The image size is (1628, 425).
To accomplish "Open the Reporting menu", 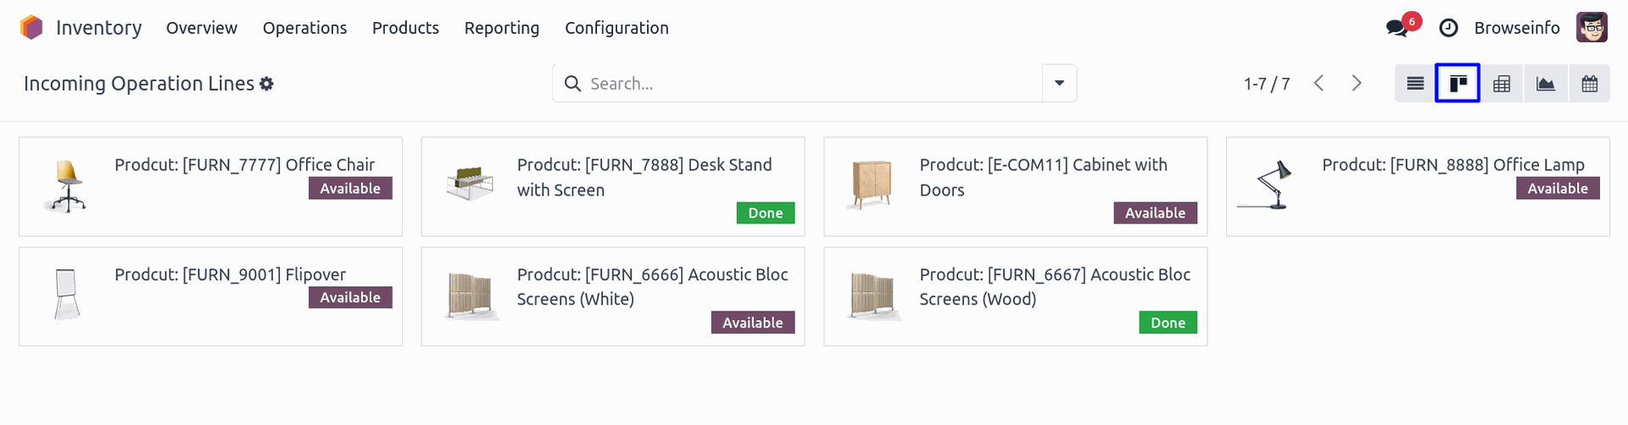I will point(501,28).
